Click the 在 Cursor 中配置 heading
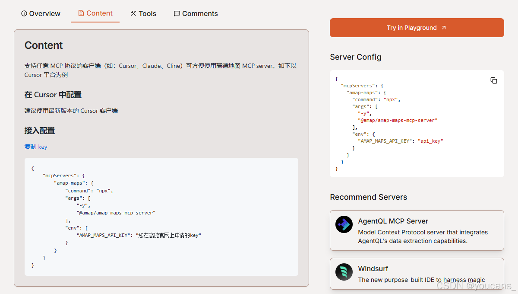 click(x=53, y=95)
